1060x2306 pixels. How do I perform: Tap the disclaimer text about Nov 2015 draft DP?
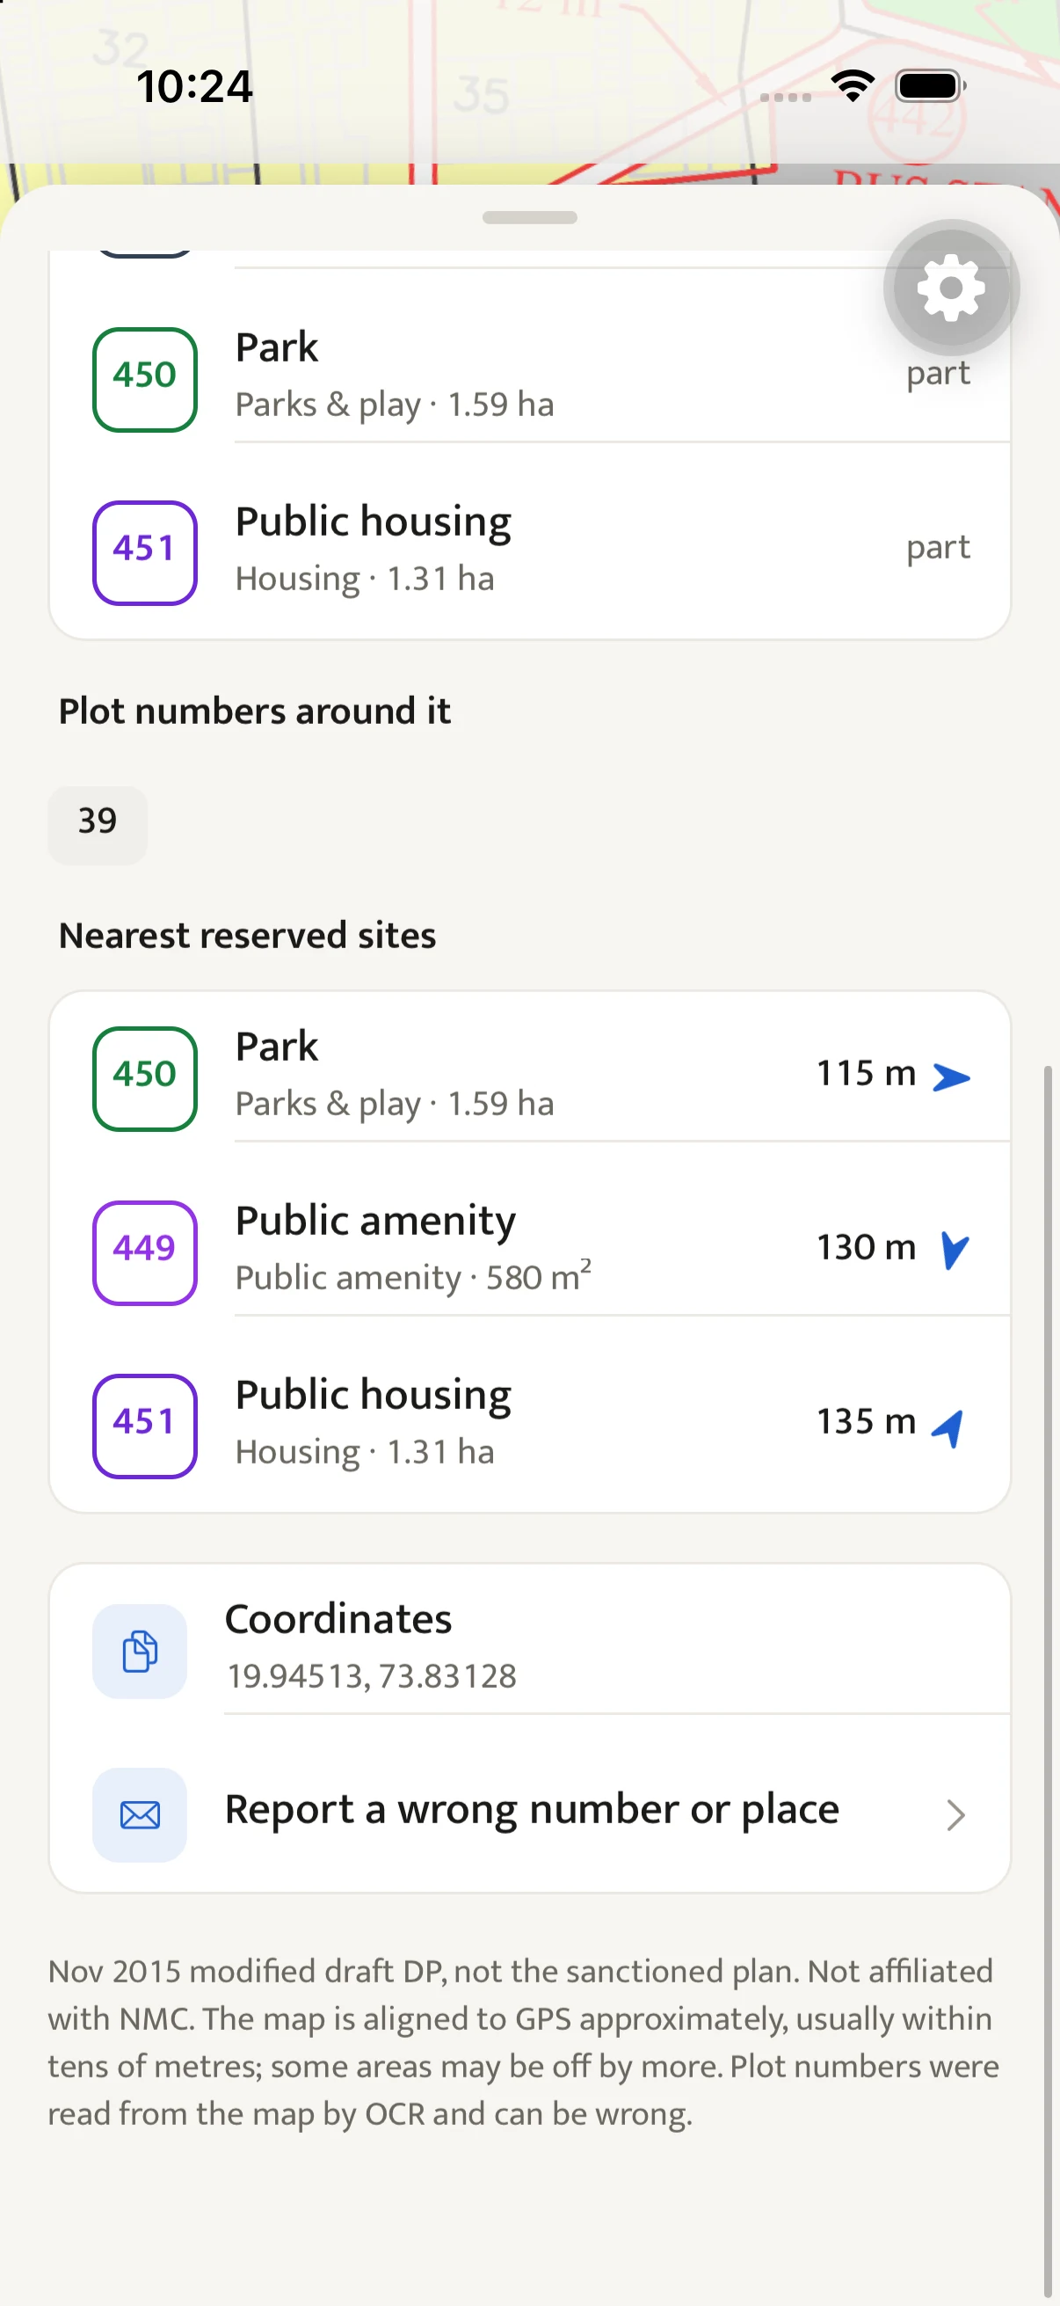(x=522, y=2042)
